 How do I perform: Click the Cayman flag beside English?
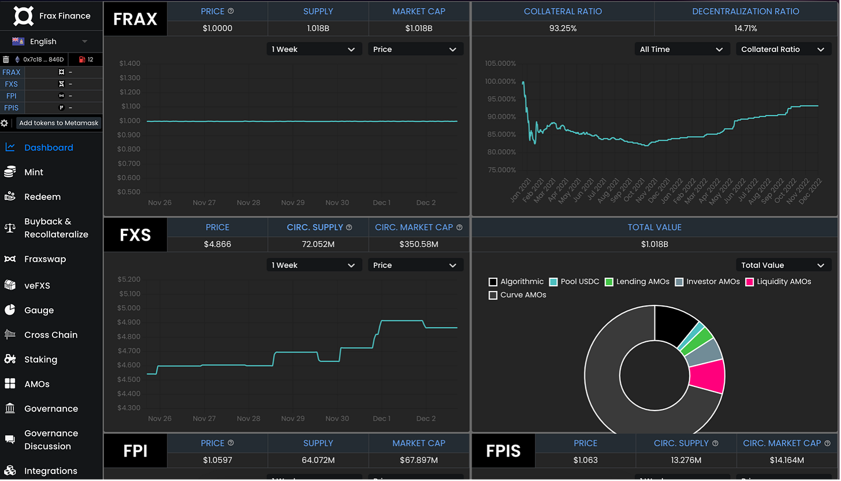(18, 42)
